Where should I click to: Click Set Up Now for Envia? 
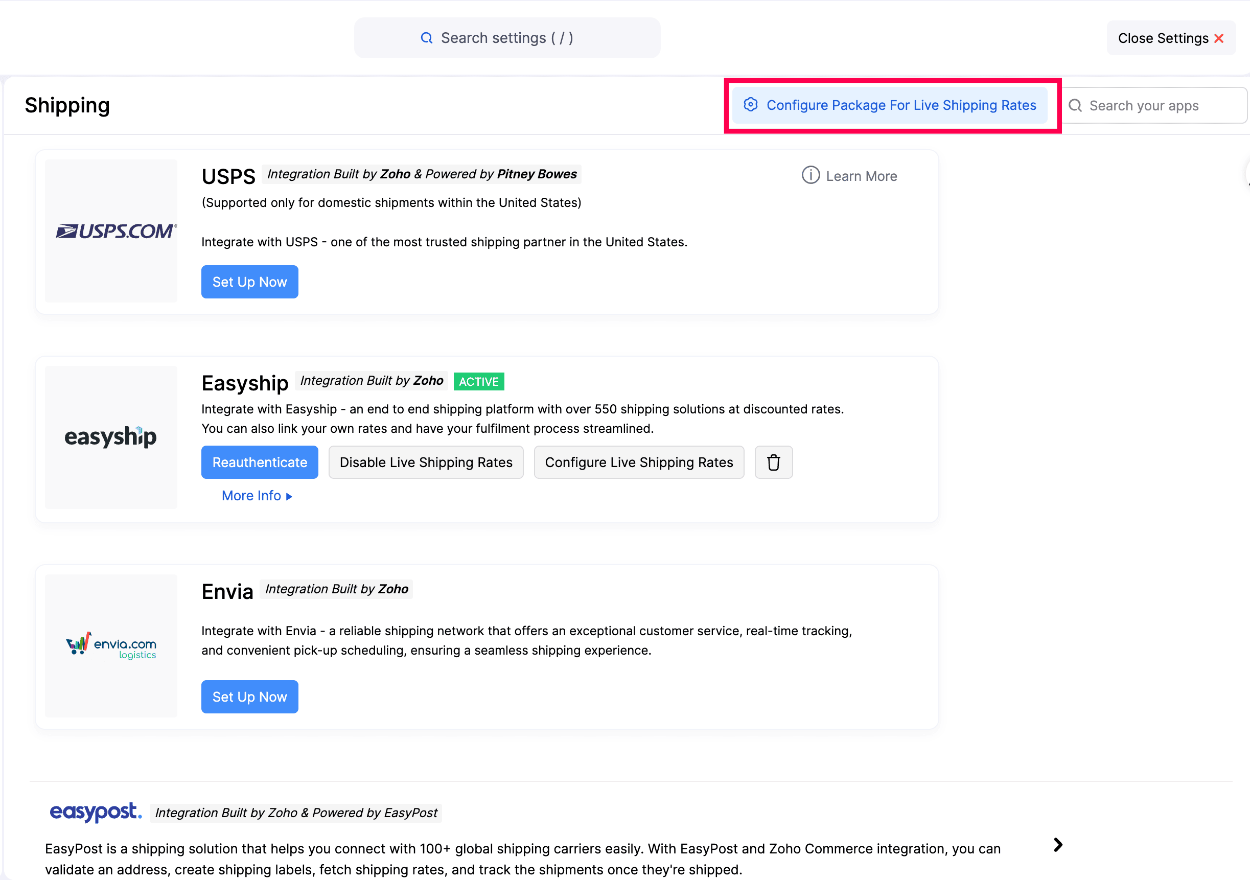pyautogui.click(x=249, y=697)
